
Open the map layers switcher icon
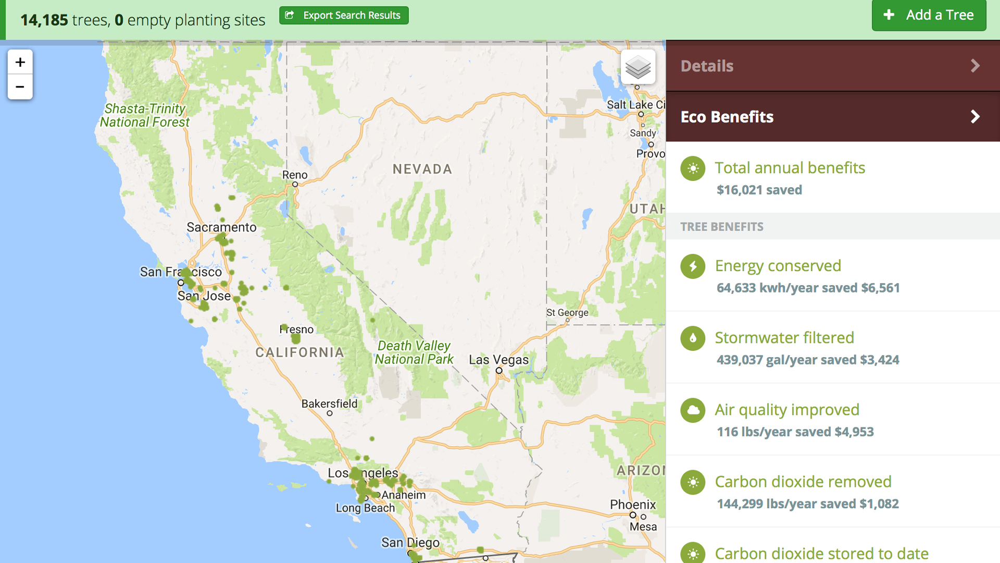tap(638, 67)
